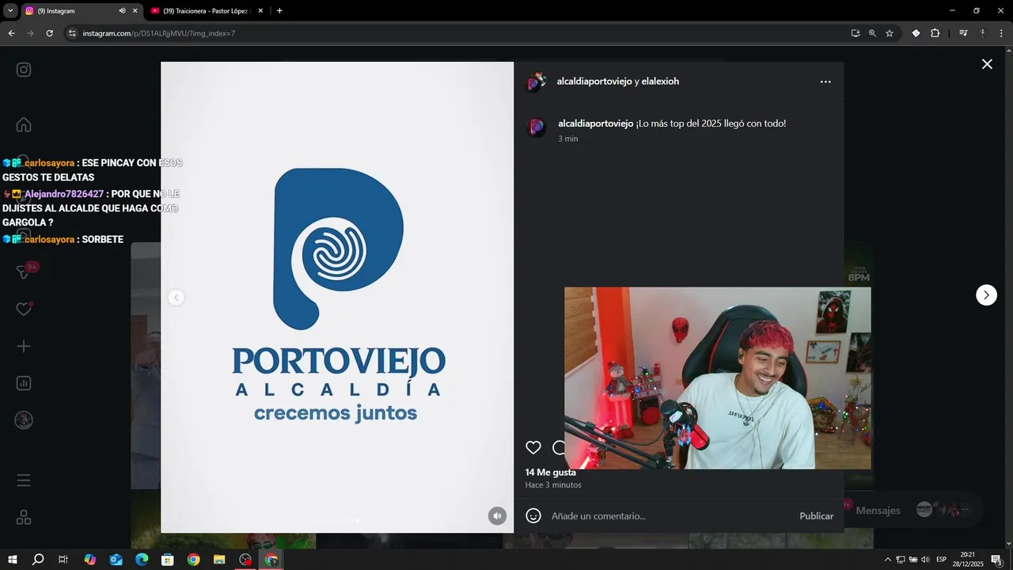Click the Portoviejo Alcaldía image

[338, 298]
